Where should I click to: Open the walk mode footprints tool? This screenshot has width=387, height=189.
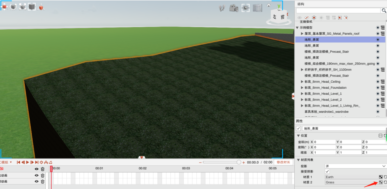click(222, 8)
